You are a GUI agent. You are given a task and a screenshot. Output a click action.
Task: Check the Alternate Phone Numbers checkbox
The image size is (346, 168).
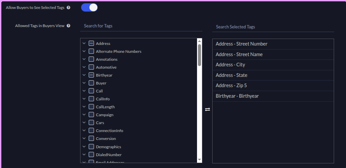tap(91, 51)
